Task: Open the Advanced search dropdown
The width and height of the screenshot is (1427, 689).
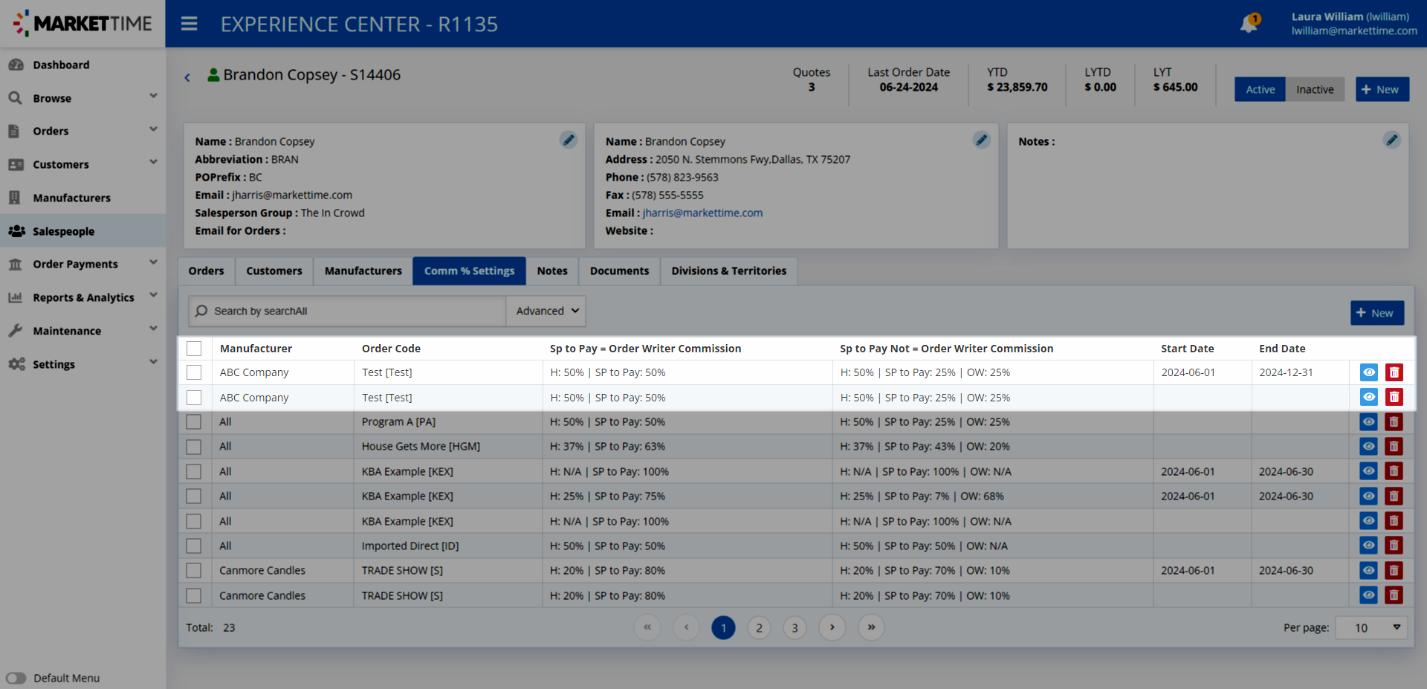Action: pos(546,311)
